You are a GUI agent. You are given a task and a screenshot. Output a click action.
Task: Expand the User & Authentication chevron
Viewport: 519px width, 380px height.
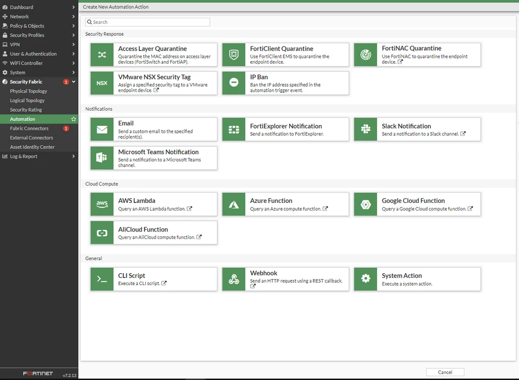pyautogui.click(x=73, y=53)
